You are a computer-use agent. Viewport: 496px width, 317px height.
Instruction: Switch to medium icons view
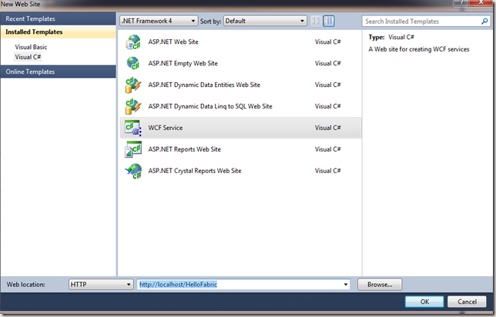[329, 22]
